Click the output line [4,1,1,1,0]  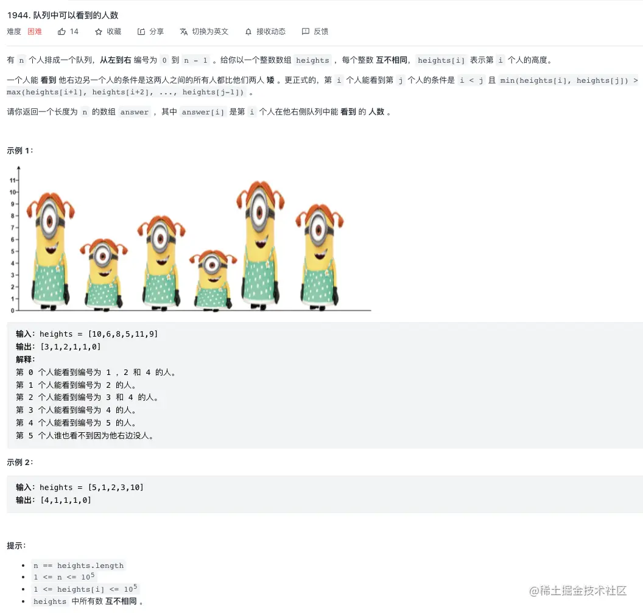tap(54, 500)
